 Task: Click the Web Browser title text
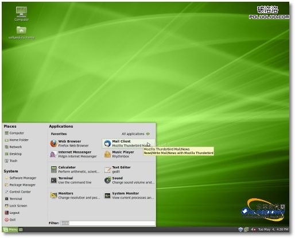click(69, 141)
